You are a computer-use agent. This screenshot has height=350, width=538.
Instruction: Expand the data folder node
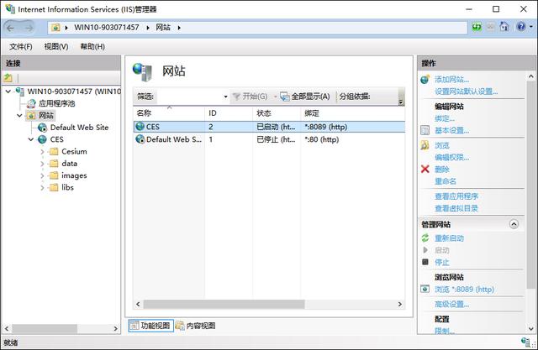[43, 164]
